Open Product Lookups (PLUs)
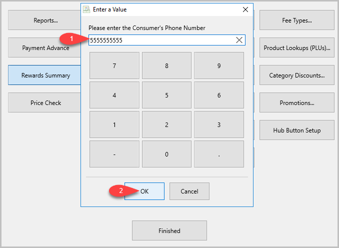Image resolution: width=339 pixels, height=248 pixels. 297,47
